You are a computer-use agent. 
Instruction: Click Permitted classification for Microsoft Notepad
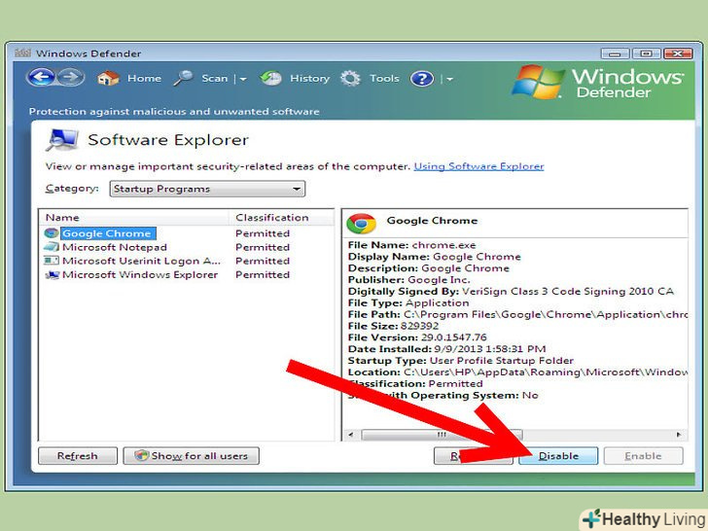pyautogui.click(x=263, y=247)
